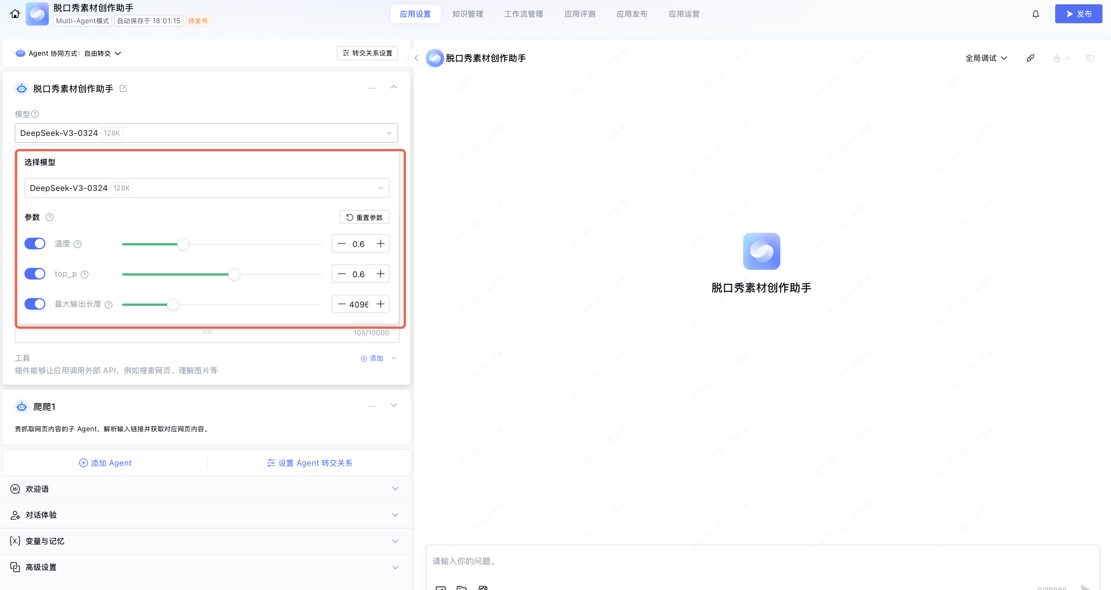Click help icon next to 模型 label

[x=35, y=114]
